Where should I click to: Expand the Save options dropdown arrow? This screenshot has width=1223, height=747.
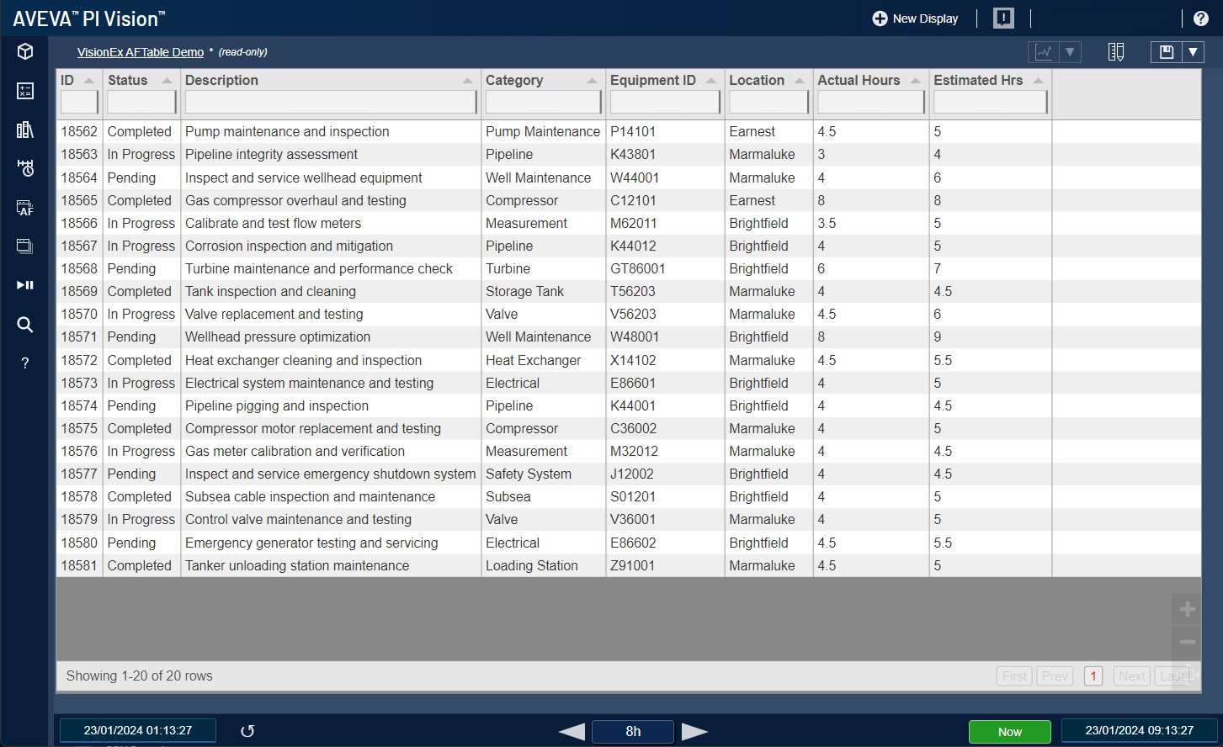tap(1193, 52)
